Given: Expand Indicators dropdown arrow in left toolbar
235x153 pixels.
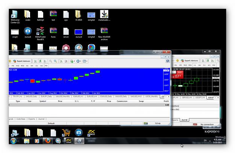Looking at the screenshot, I should (74, 61).
